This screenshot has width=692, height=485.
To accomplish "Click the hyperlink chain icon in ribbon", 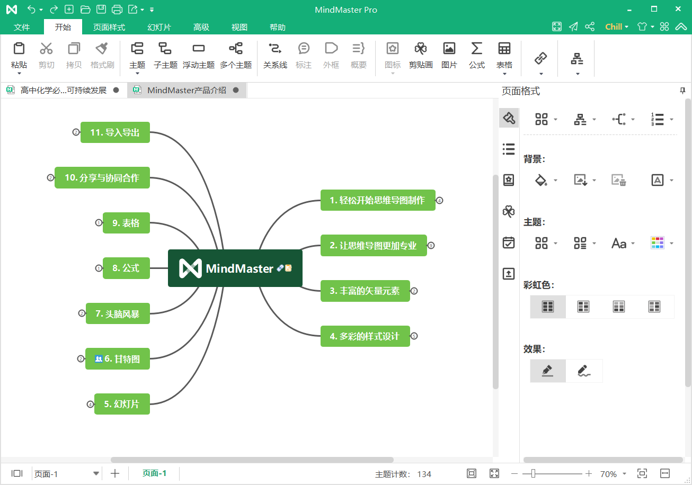I will coord(540,58).
